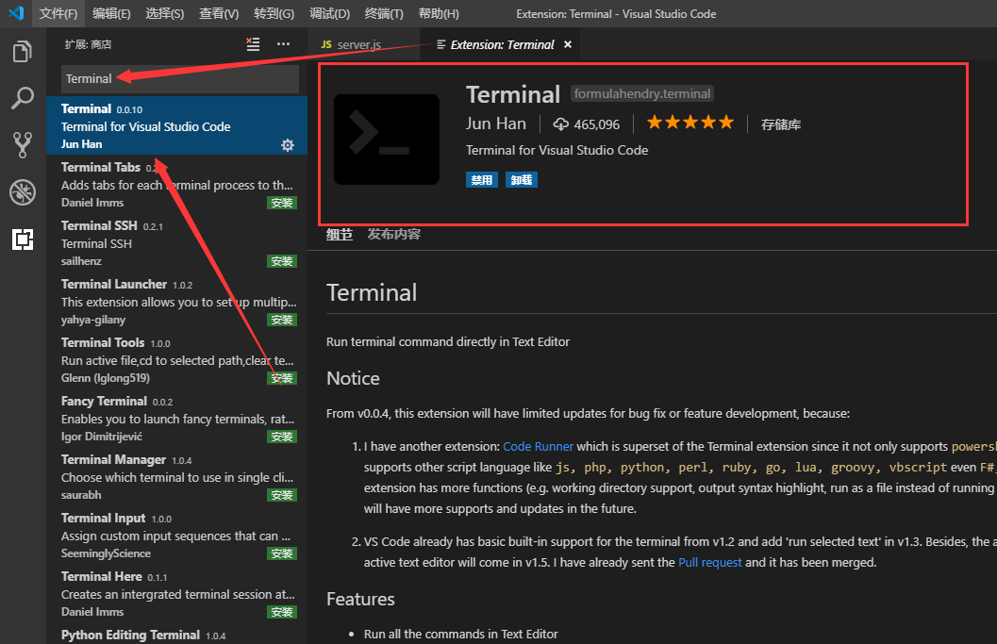Open the Explorer view in the activity bar
This screenshot has width=997, height=644.
coord(22,52)
